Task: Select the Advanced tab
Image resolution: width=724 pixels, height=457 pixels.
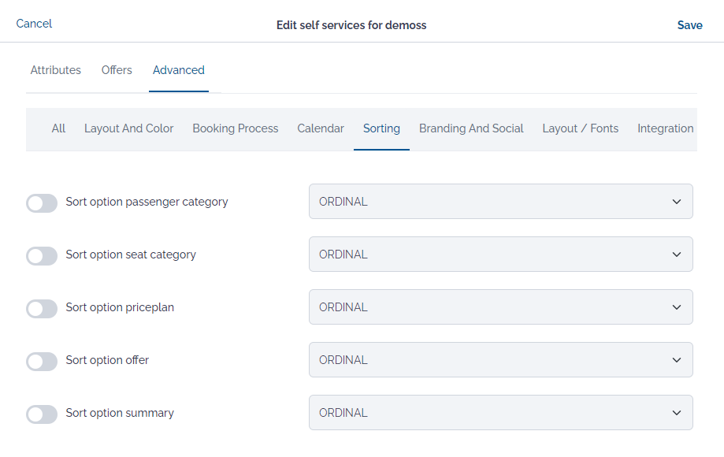Action: [x=179, y=70]
